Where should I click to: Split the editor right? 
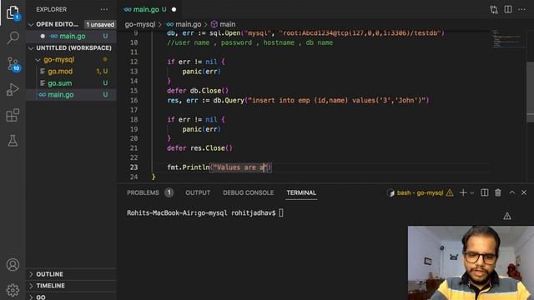pyautogui.click(x=508, y=9)
